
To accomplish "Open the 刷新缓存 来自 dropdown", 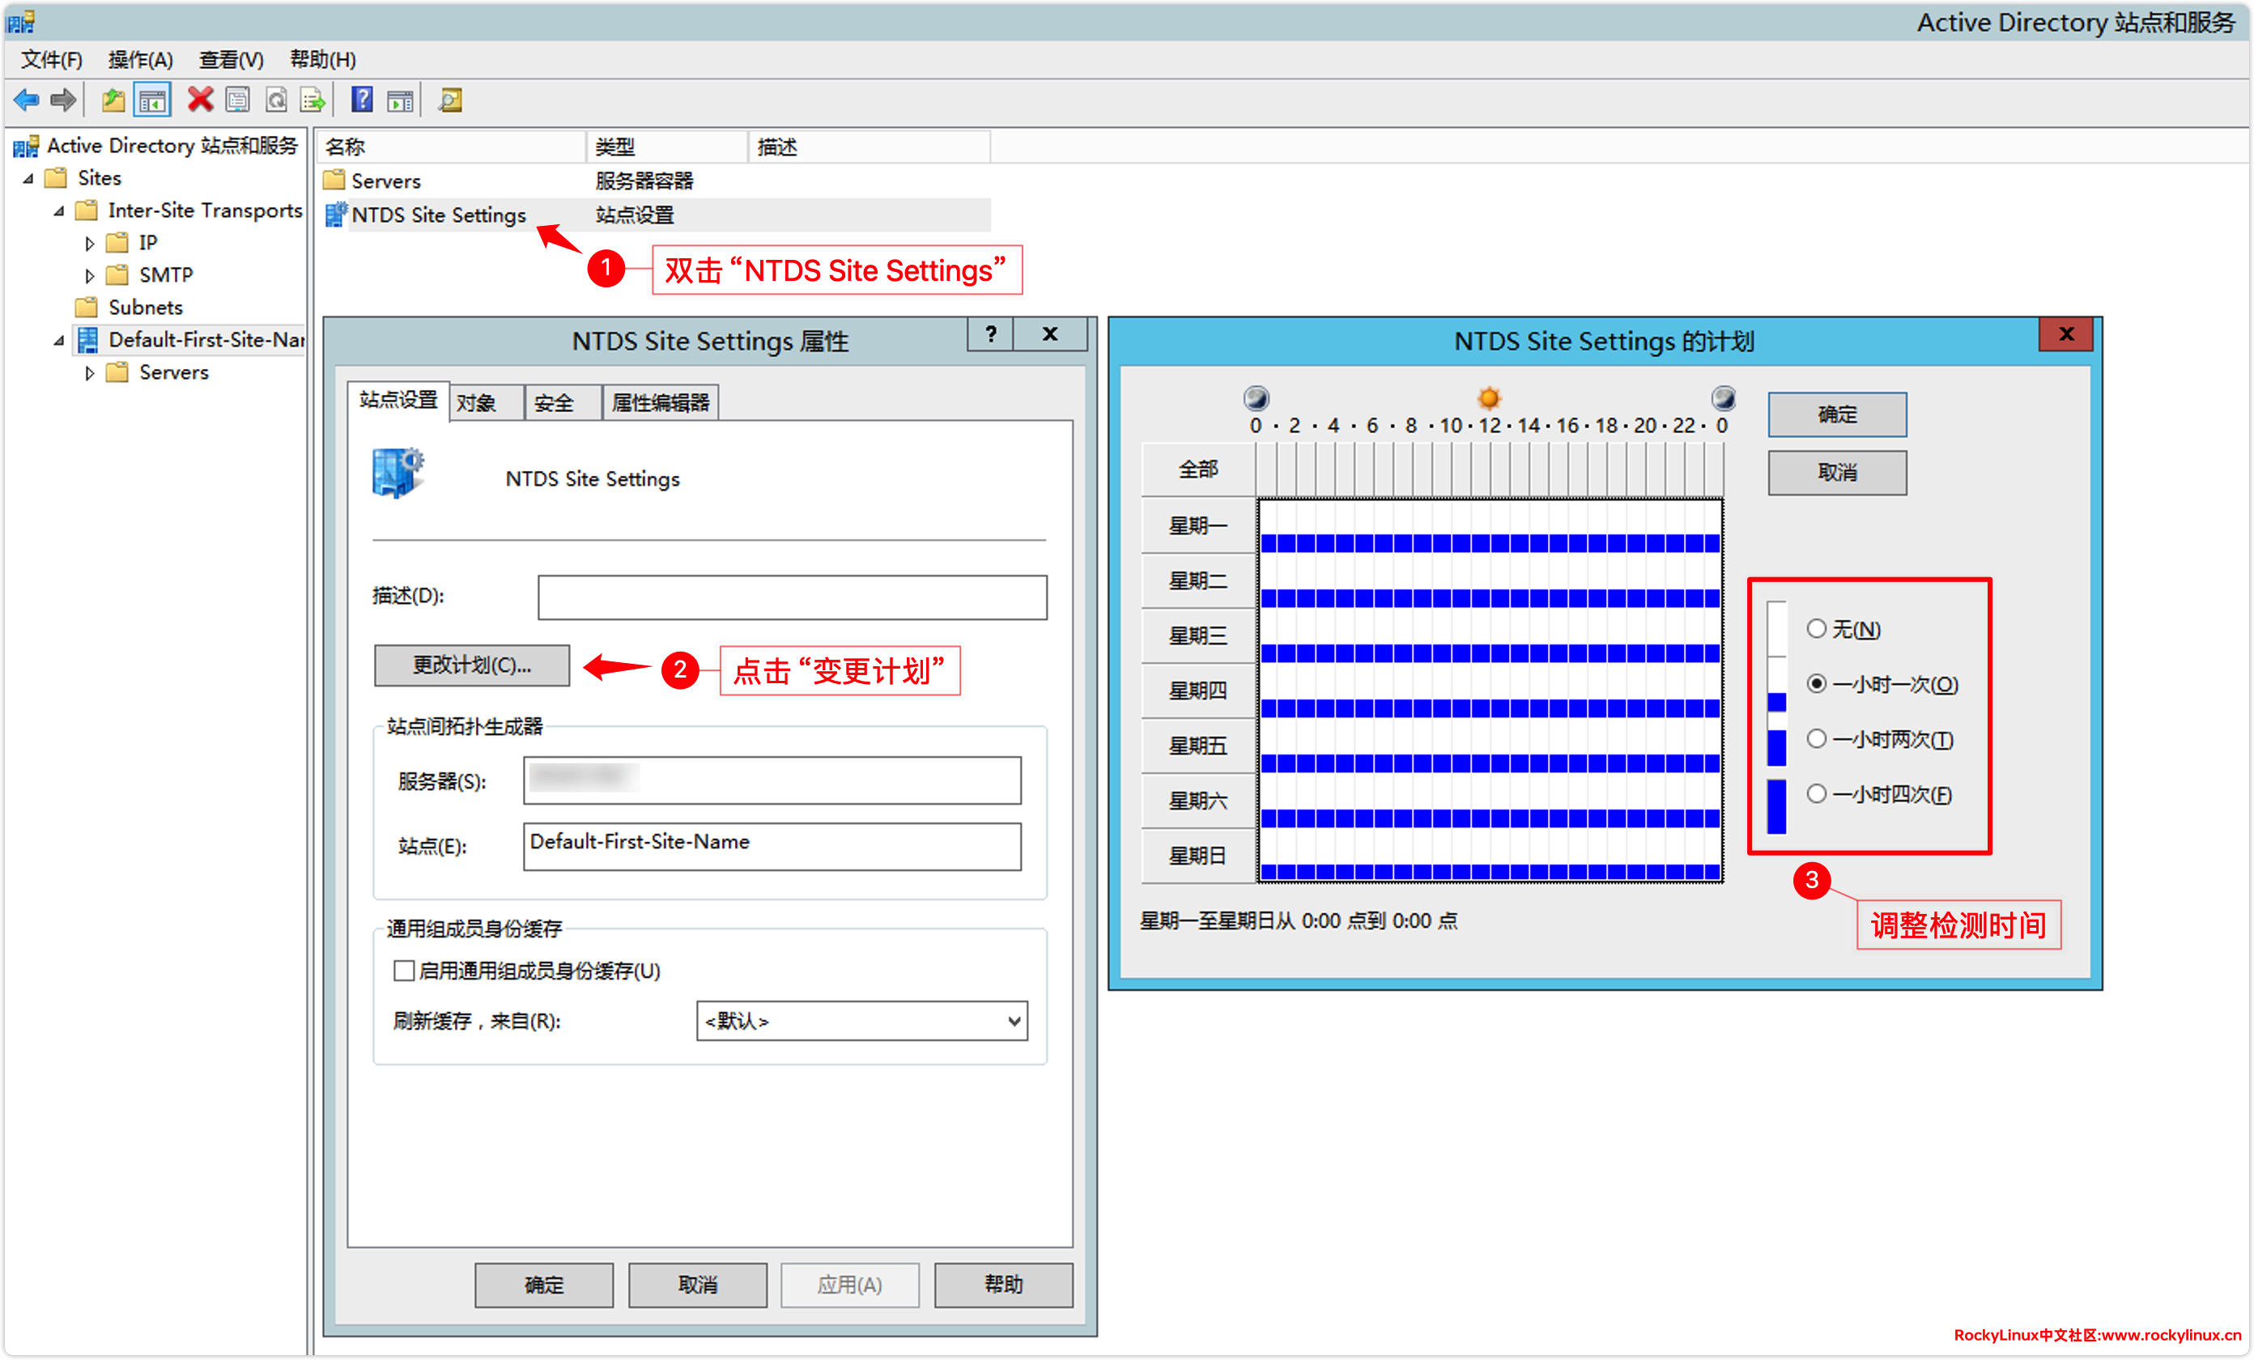I will (861, 1020).
